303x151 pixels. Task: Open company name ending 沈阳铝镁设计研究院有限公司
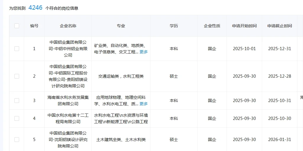[x=68, y=140]
